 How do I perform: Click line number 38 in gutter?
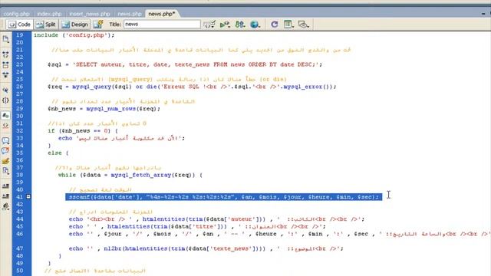(20, 175)
